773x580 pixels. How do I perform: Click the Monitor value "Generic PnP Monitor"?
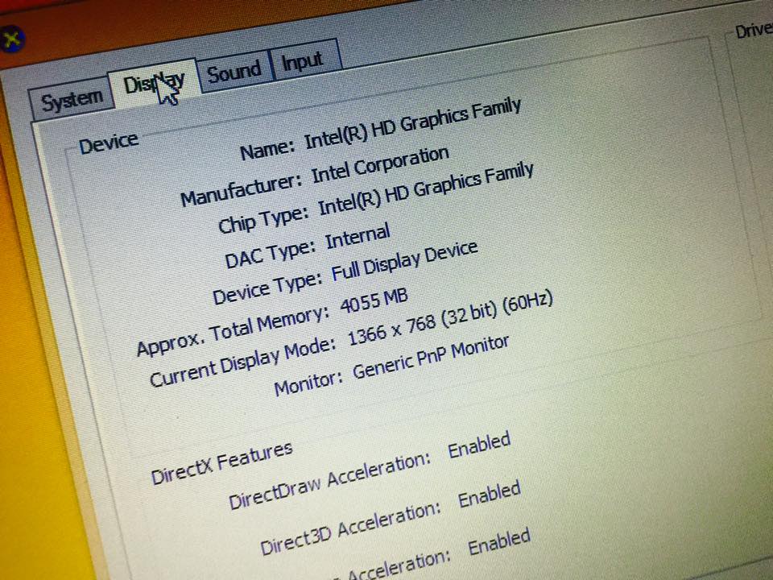(431, 358)
